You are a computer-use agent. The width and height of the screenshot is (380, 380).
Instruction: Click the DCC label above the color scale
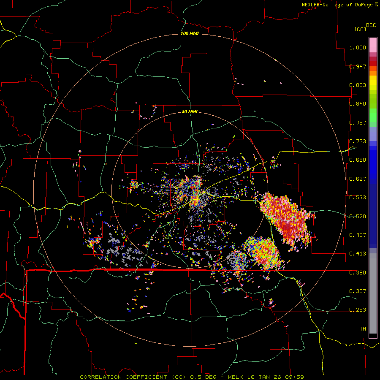point(371,25)
